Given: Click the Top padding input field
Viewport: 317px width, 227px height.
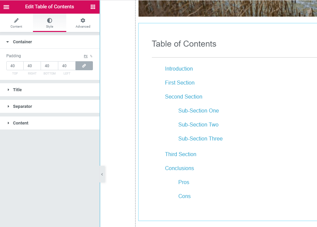Looking at the screenshot, I should pyautogui.click(x=15, y=66).
